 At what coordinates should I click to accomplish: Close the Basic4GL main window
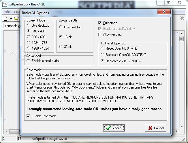(x=179, y=3)
